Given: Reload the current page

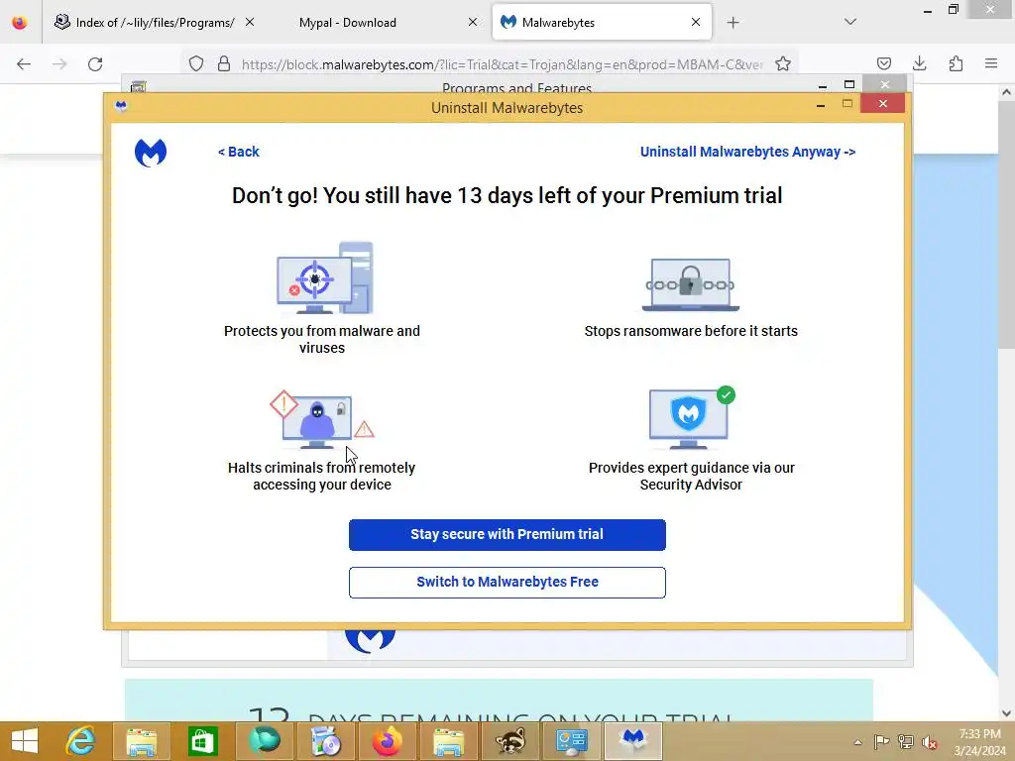Looking at the screenshot, I should coord(95,64).
